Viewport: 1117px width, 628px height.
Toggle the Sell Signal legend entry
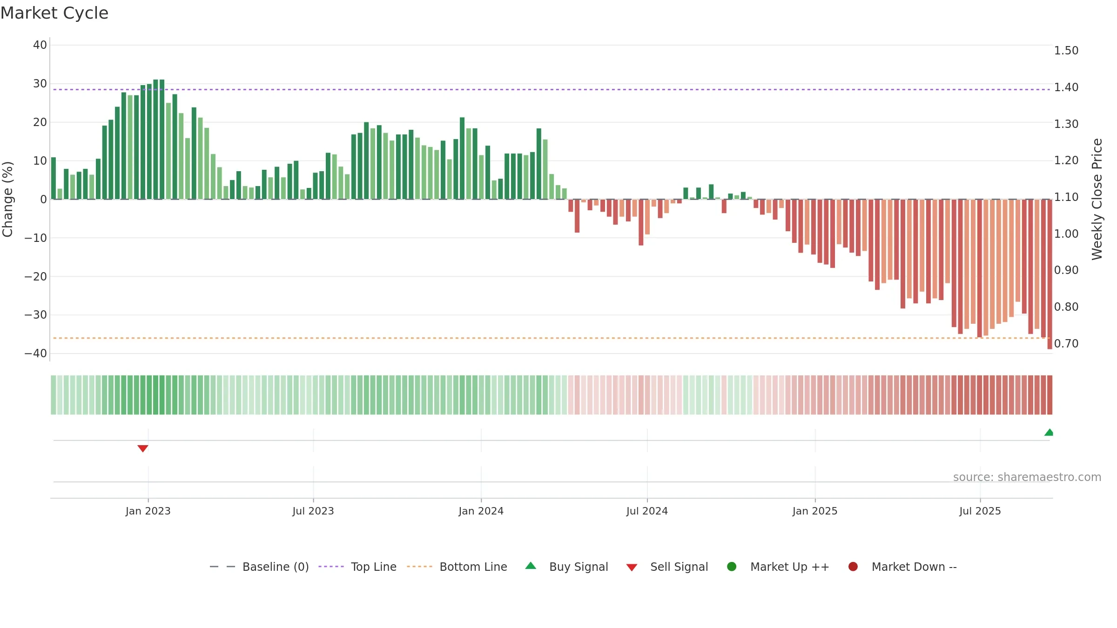pos(667,567)
